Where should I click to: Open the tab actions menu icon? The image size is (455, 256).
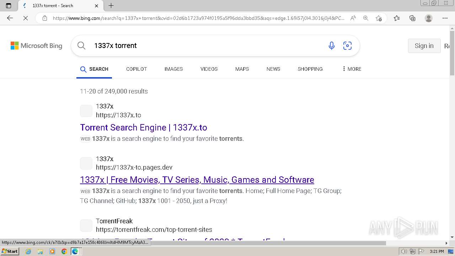tap(9, 5)
